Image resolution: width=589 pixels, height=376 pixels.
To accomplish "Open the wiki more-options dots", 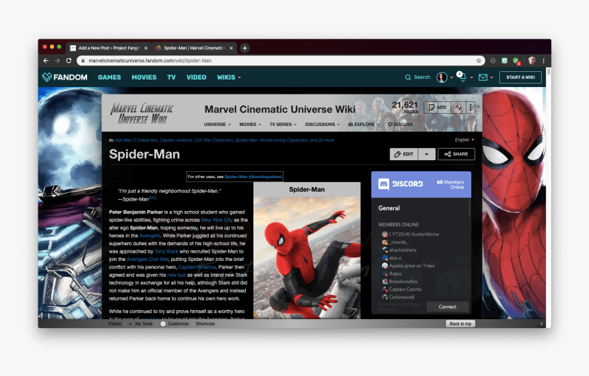I will [471, 108].
